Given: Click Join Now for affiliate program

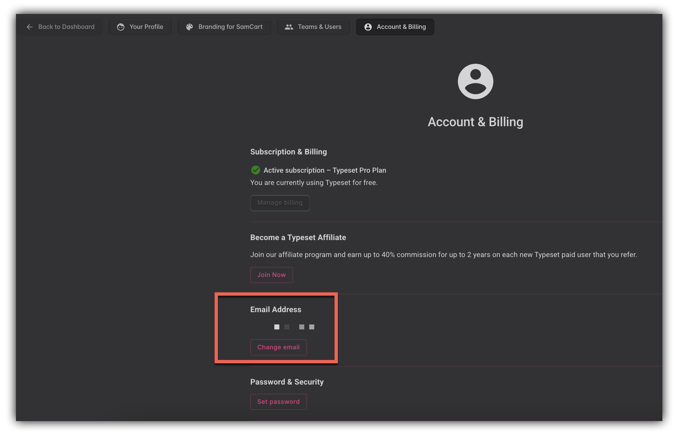Looking at the screenshot, I should click(271, 275).
